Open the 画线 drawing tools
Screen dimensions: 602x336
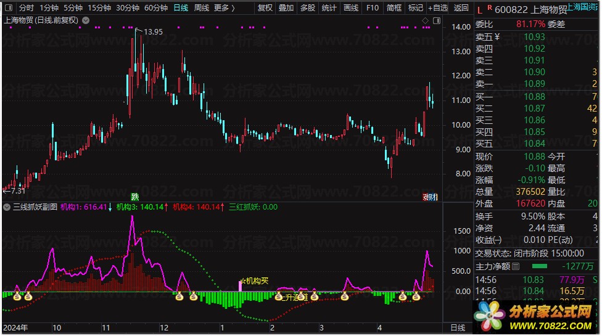(350, 7)
